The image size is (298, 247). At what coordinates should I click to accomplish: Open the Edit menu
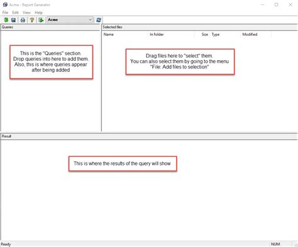click(x=15, y=13)
